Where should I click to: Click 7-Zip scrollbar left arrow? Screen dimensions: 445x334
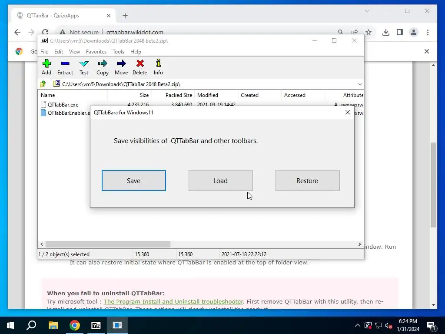click(x=42, y=244)
